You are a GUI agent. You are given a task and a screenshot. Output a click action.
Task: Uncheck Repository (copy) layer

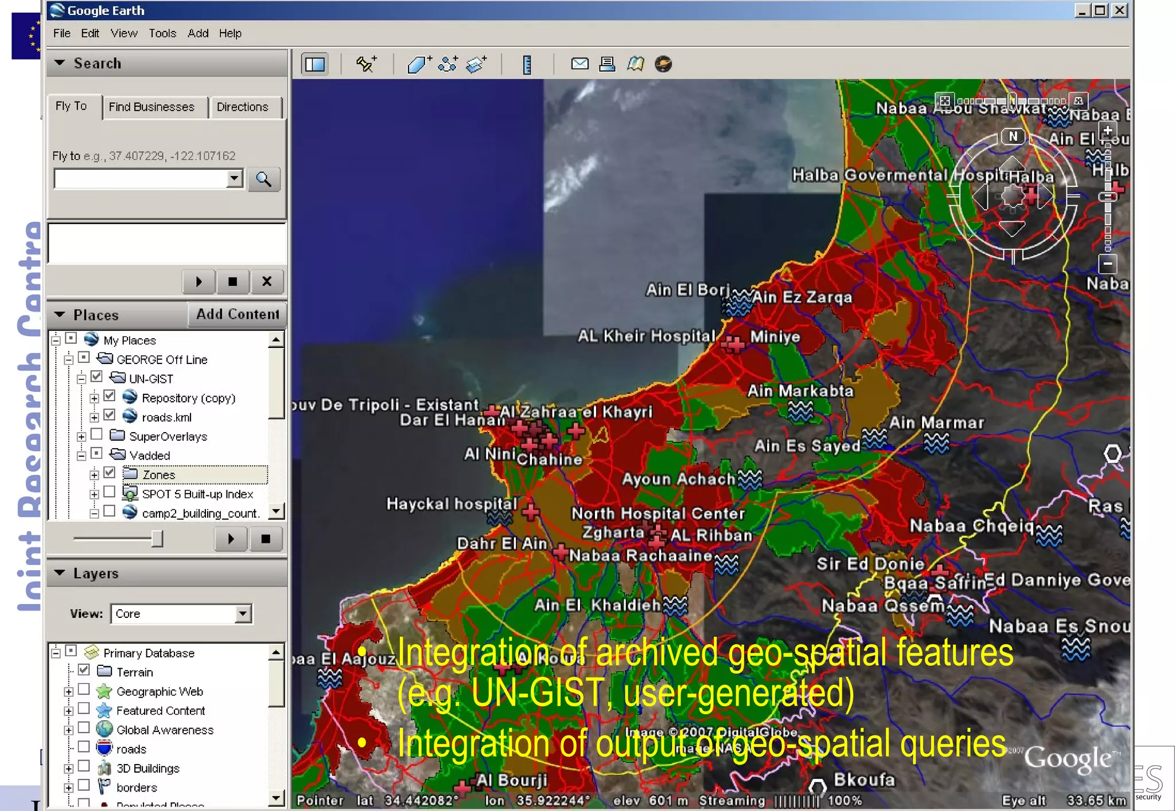[110, 395]
